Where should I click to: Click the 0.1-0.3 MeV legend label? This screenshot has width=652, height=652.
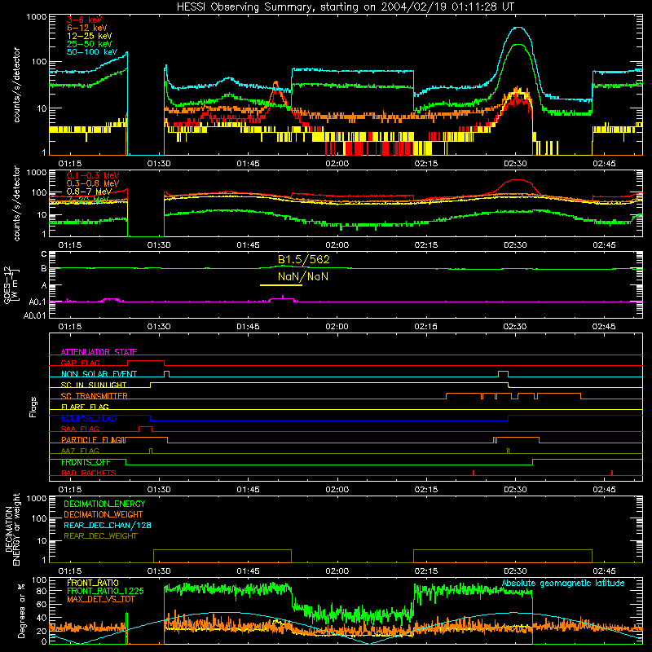click(x=93, y=175)
